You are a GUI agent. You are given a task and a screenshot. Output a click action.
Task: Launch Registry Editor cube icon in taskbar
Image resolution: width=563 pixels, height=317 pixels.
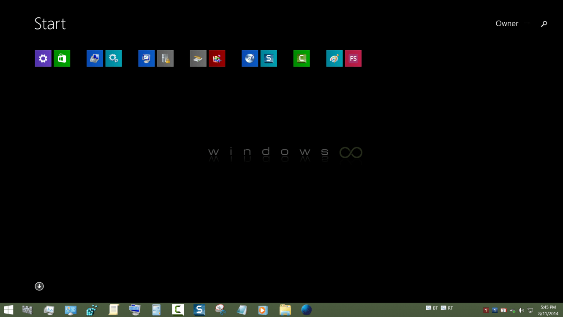92,310
